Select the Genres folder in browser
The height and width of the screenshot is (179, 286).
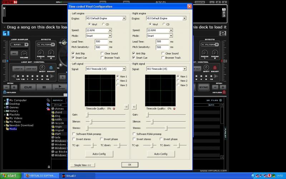[x=14, y=107]
